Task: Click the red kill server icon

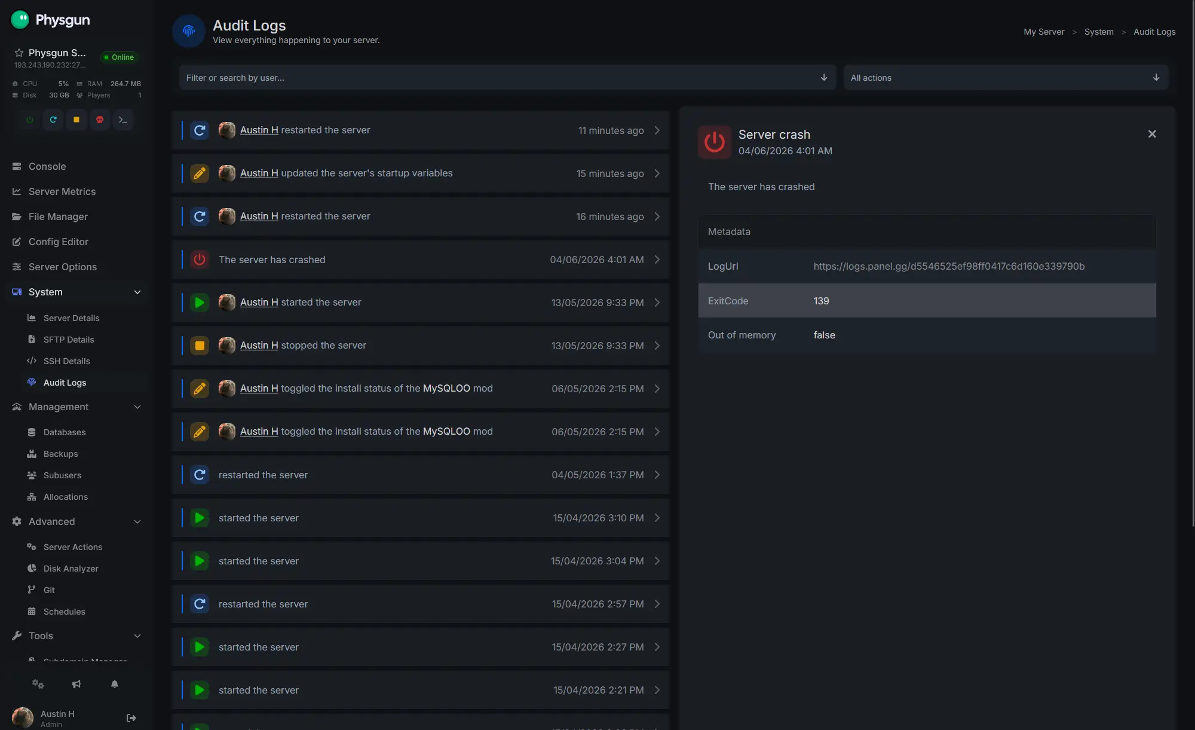Action: coord(100,120)
